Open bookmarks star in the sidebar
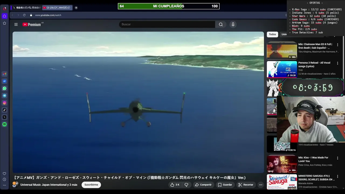The width and height of the screenshot is (345, 194). [x=4, y=23]
